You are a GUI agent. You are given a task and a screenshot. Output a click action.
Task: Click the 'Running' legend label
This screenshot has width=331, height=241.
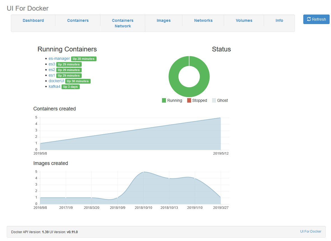tap(175, 100)
